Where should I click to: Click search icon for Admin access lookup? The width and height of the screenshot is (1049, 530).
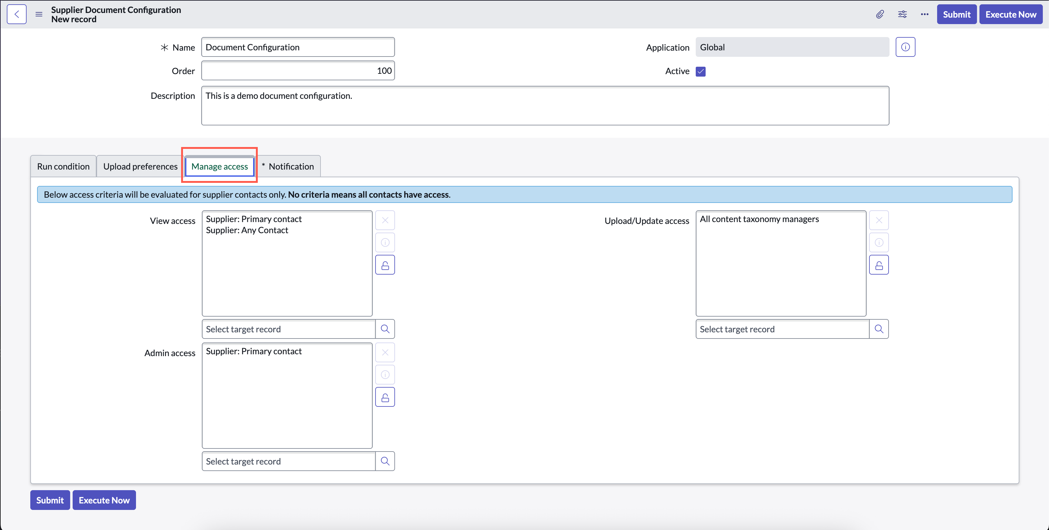click(385, 461)
